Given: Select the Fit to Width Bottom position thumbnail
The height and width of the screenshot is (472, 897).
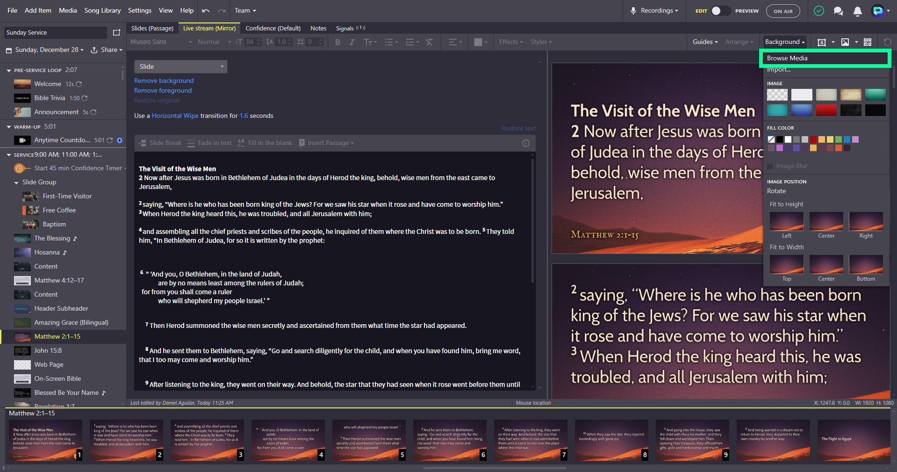Looking at the screenshot, I should click(866, 264).
